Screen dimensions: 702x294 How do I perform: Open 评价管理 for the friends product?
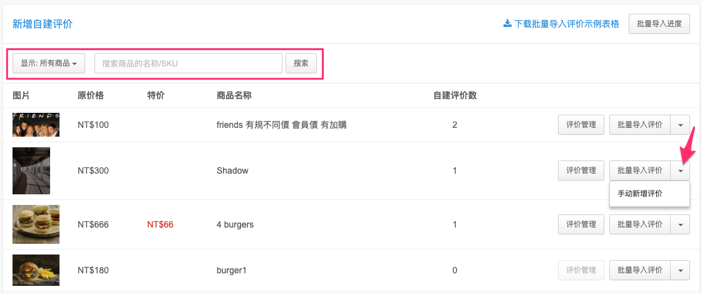point(581,125)
